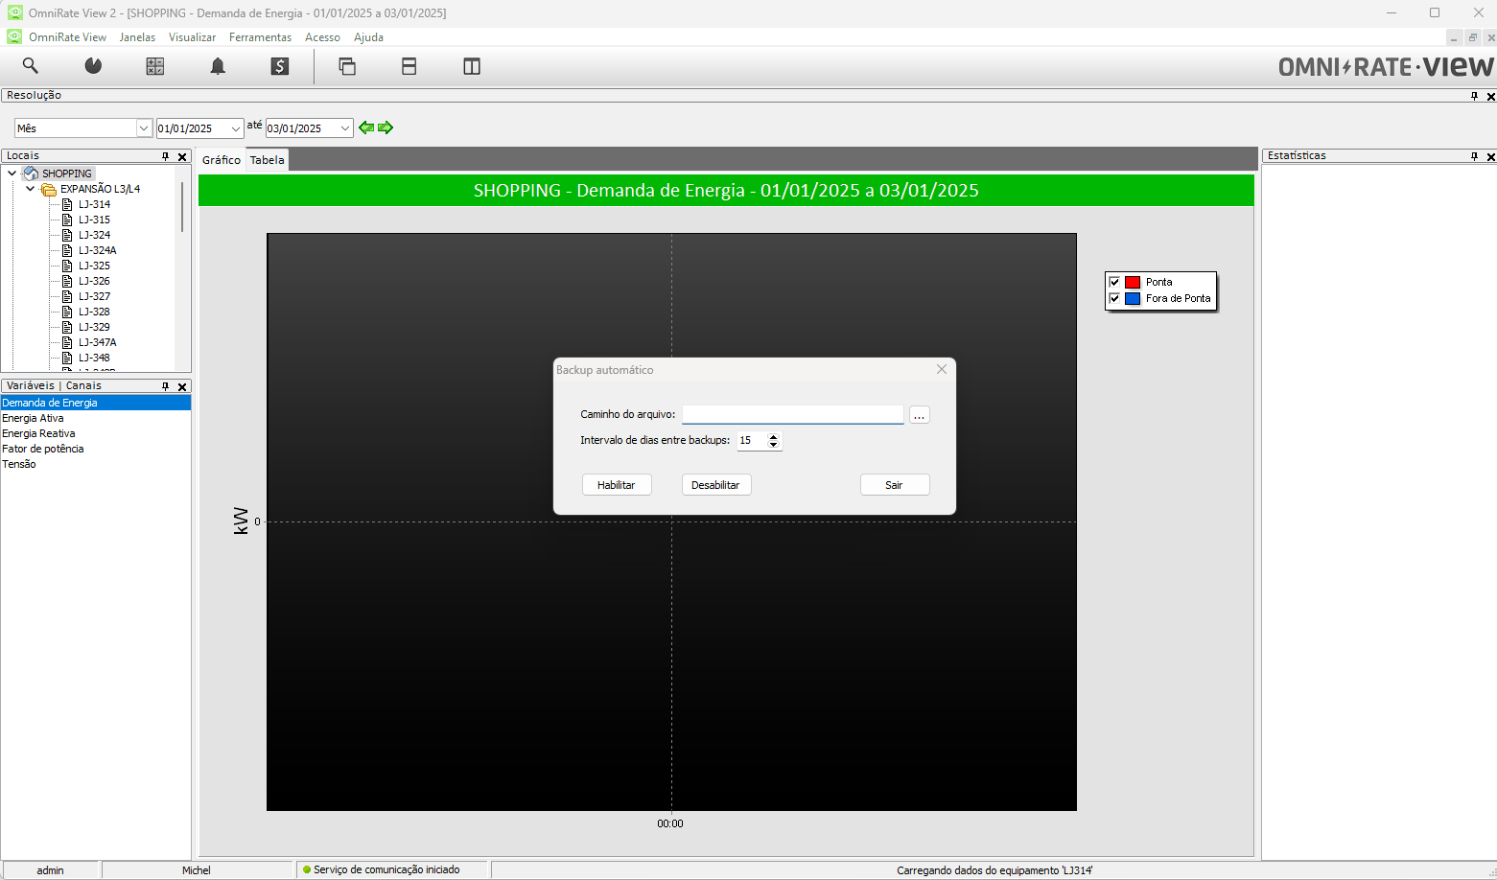Viewport: 1497px width, 880px height.
Task: Click the red Ponta color swatch
Action: (1133, 282)
